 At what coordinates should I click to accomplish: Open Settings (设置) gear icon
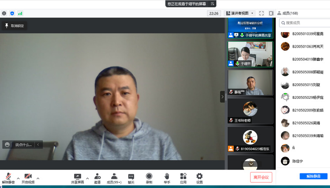click(199, 177)
